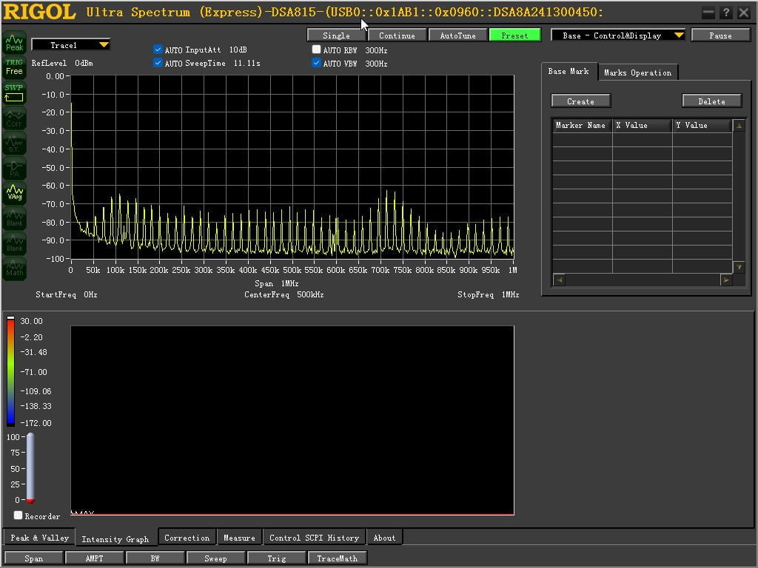Image resolution: width=758 pixels, height=568 pixels.
Task: Open the Measure tab
Action: 239,538
